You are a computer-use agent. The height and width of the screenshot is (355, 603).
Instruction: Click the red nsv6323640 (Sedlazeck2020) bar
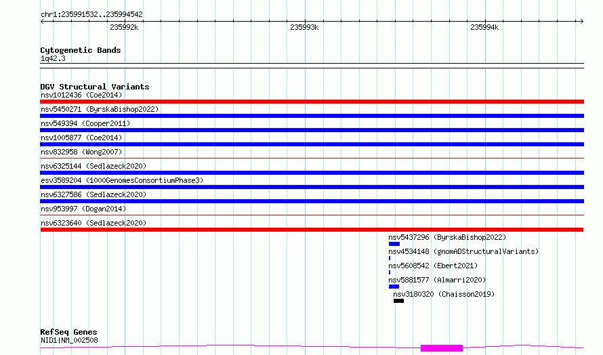(x=312, y=230)
